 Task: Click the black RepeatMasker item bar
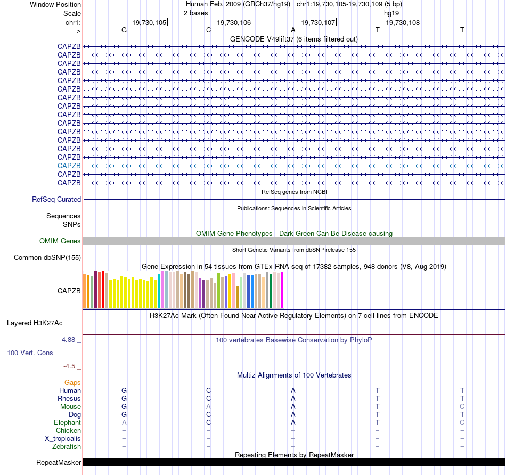tap(295, 462)
